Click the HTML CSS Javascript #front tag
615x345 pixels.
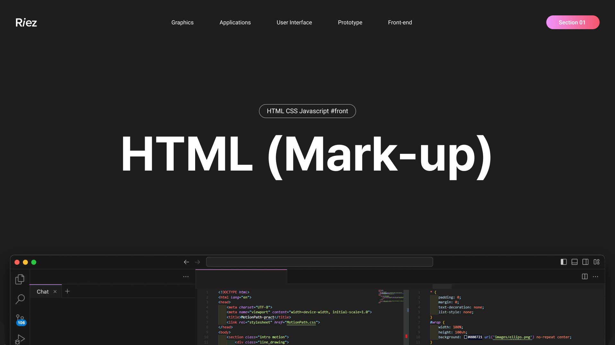coord(307,111)
